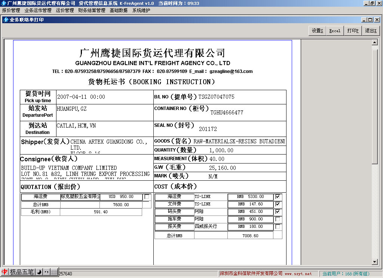The image size is (383, 278).
Task: Click the 打印P print button
Action: point(353,31)
